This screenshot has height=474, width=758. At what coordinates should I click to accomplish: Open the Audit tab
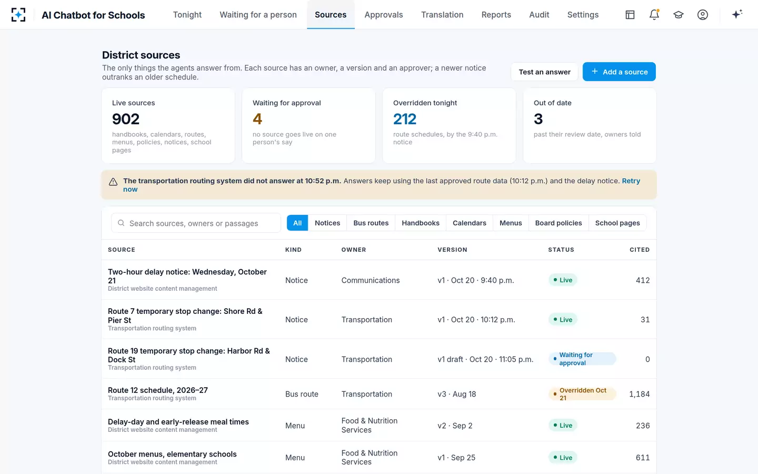[x=539, y=15]
